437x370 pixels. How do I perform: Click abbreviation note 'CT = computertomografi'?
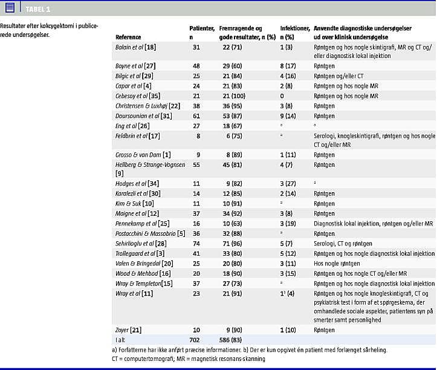[143, 359]
